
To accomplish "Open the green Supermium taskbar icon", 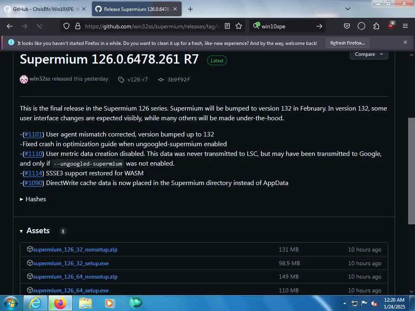I will 135,303.
